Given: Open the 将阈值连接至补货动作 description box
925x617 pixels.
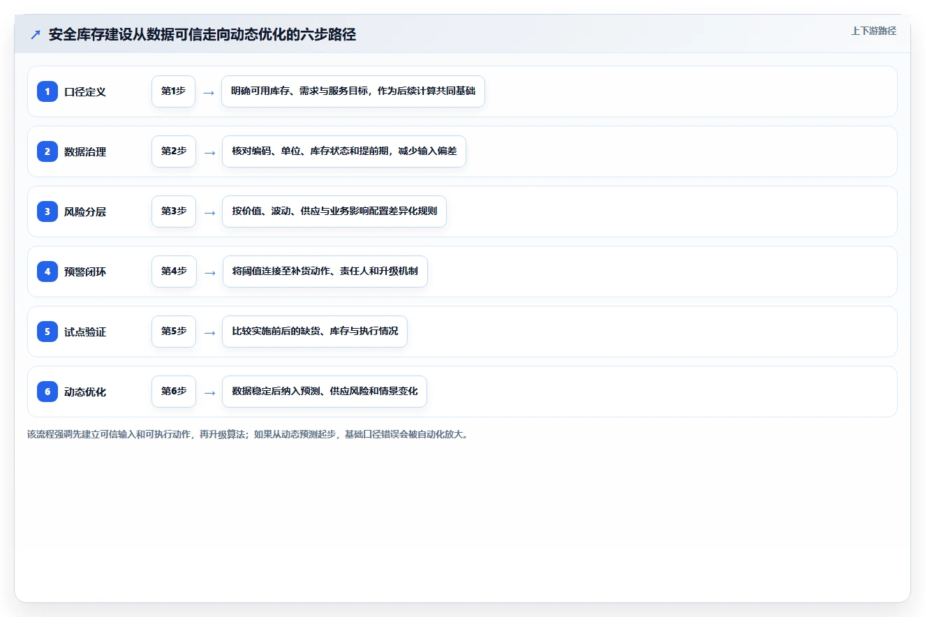Looking at the screenshot, I should click(x=325, y=272).
